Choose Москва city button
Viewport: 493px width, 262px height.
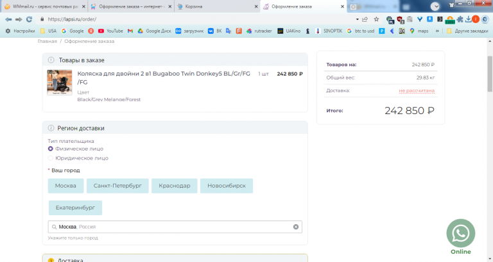[65, 186]
